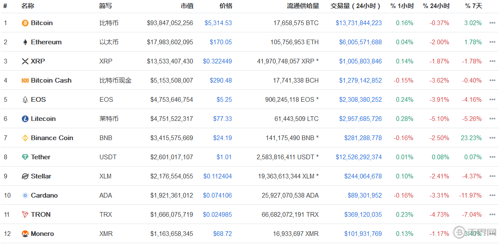Sort by % 7天 column header

point(473,6)
